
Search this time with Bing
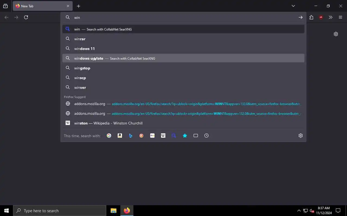click(x=131, y=136)
